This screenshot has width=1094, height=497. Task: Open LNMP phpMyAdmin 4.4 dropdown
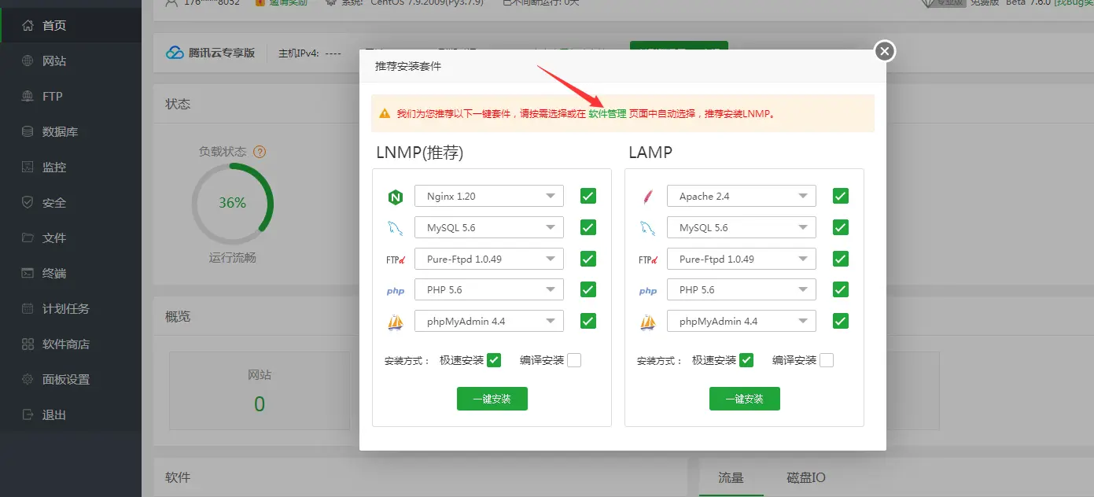point(489,321)
